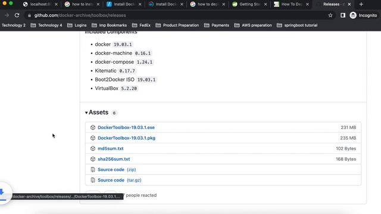This screenshot has height=214, width=381.
Task: Reload the page with the refresh icon
Action: pos(17,15)
